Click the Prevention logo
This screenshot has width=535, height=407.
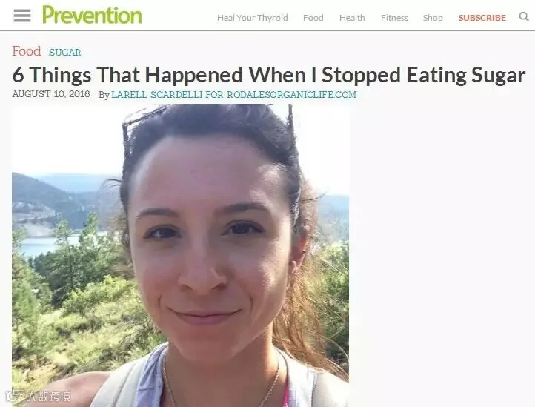pyautogui.click(x=92, y=15)
